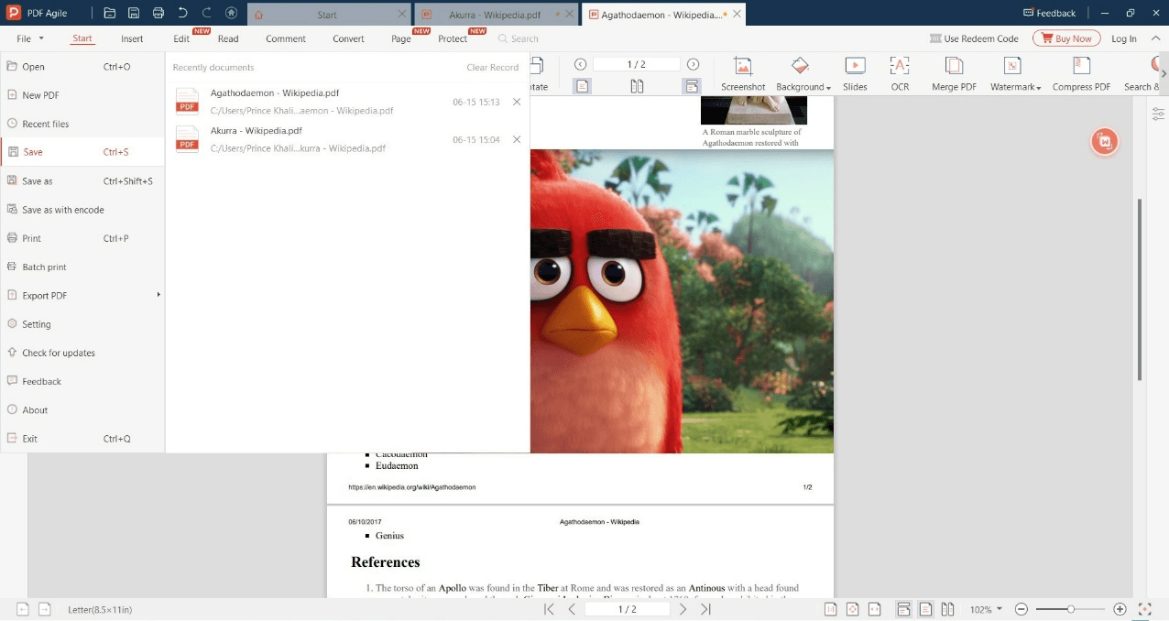Toggle continuous scrolling in toolbar
The width and height of the screenshot is (1169, 621).
click(692, 86)
